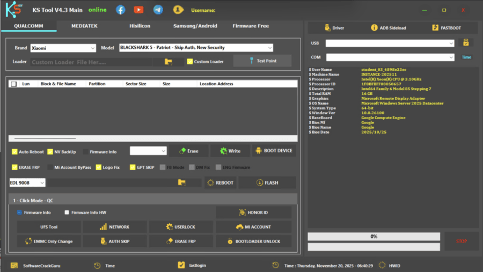Switch to the Hisilicon tab
Viewport: 483px width, 272px height.
pos(140,26)
